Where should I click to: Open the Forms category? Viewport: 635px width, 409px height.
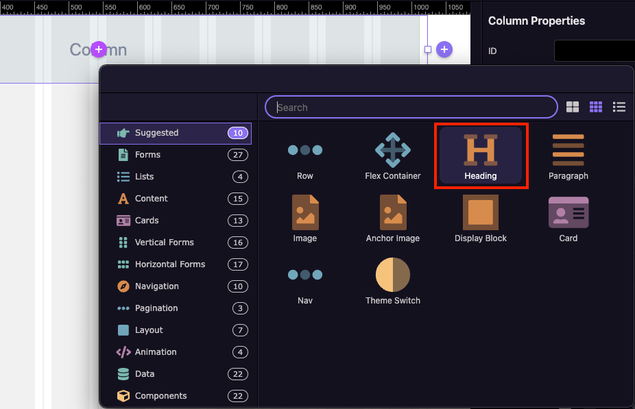(x=147, y=155)
